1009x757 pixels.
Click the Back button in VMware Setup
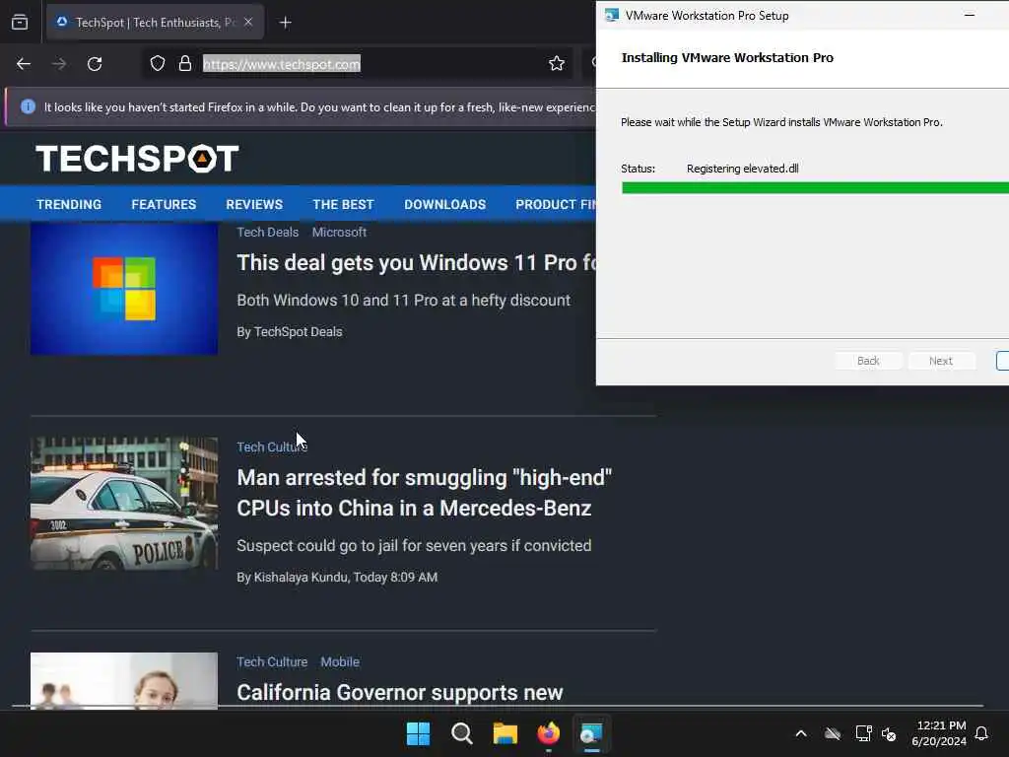click(868, 361)
